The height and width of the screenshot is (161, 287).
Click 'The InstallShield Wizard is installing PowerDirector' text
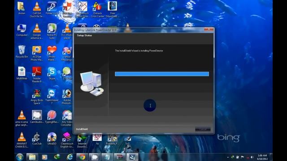[x=139, y=51]
